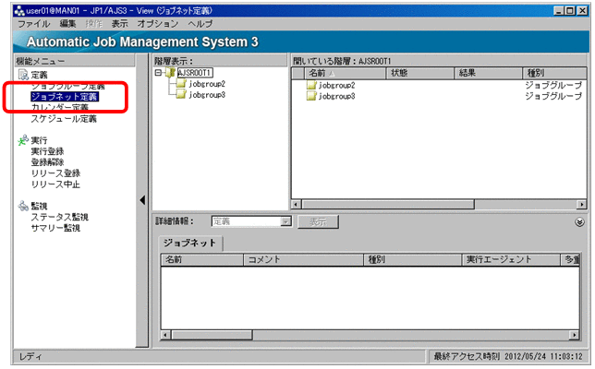Click the AJSROOT1 folder icon in tree
The image size is (595, 369).
click(x=171, y=72)
